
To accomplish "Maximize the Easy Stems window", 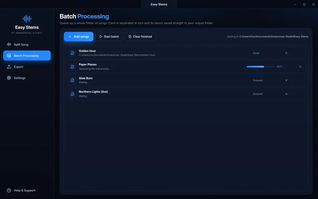I will pos(304,4).
